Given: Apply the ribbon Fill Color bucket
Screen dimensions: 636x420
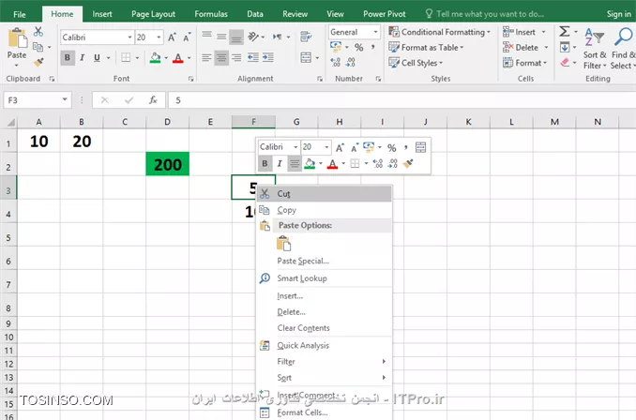Looking at the screenshot, I should (x=155, y=57).
